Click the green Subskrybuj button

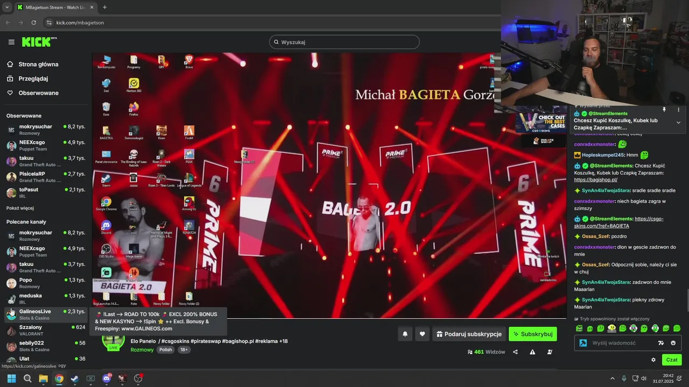pos(533,334)
